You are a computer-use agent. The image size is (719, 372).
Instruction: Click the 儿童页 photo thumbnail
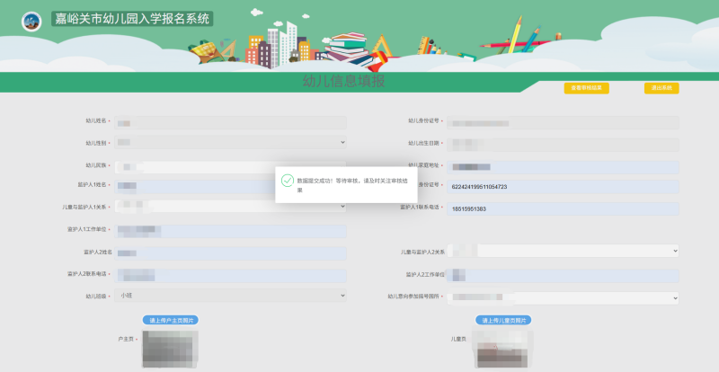(x=503, y=349)
